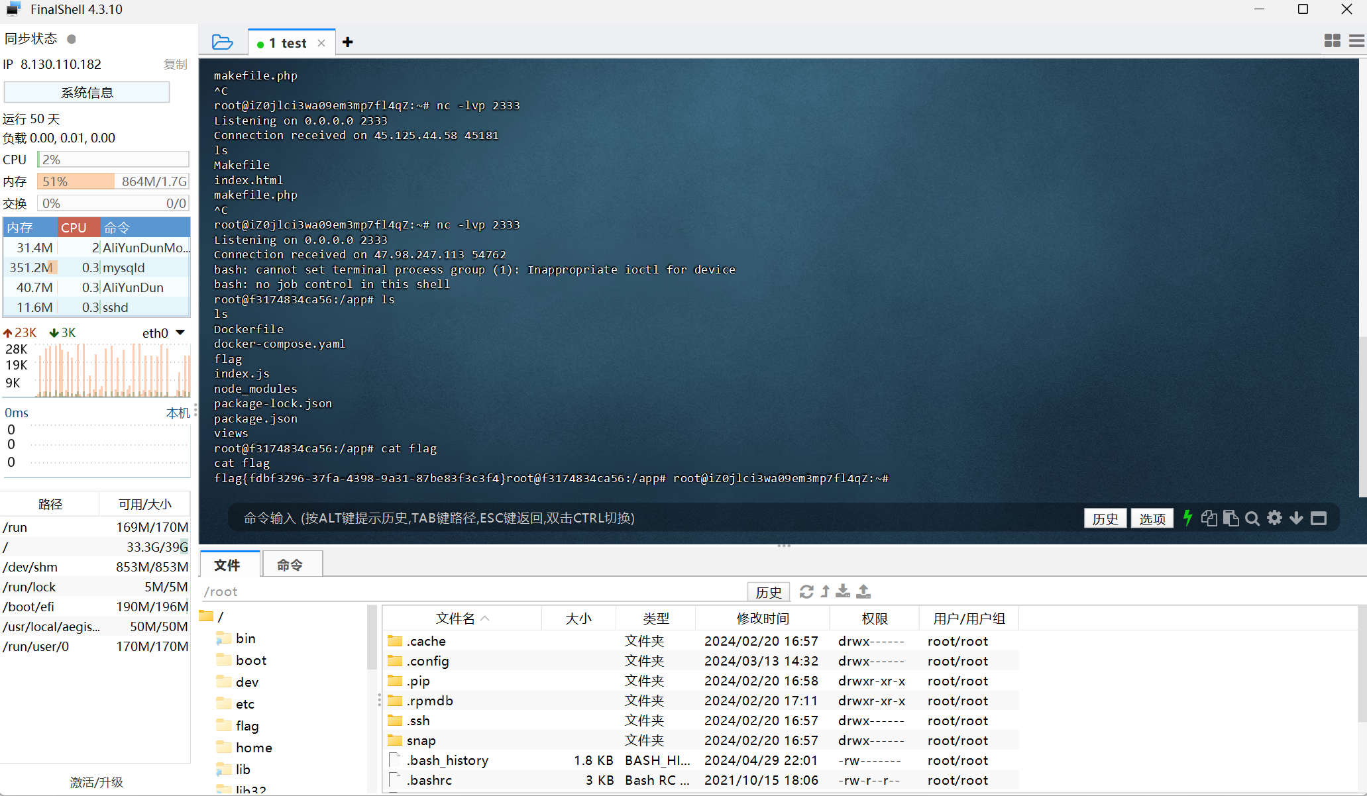Sort files by 大小 column header

(x=578, y=619)
